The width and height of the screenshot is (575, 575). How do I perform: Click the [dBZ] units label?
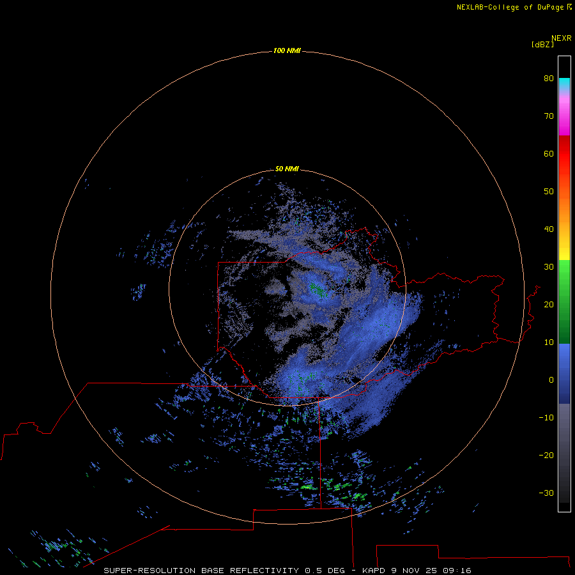click(x=542, y=45)
